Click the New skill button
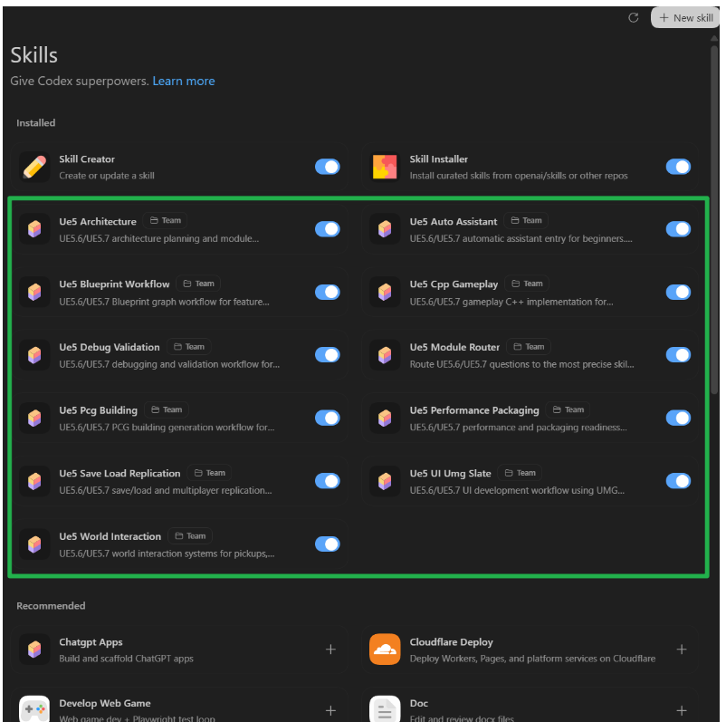Image resolution: width=726 pixels, height=722 pixels. (685, 18)
